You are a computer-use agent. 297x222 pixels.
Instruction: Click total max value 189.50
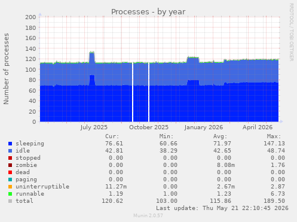(274, 201)
